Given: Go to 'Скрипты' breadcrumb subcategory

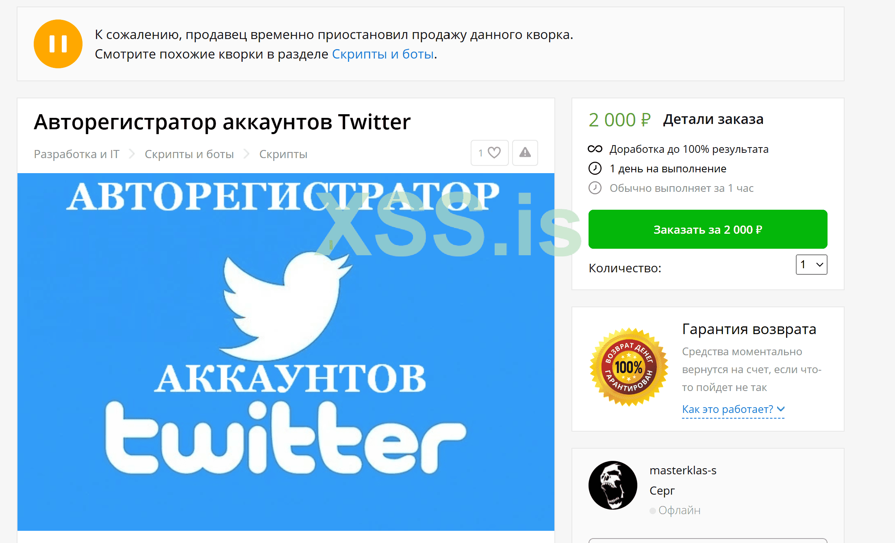Looking at the screenshot, I should [283, 154].
